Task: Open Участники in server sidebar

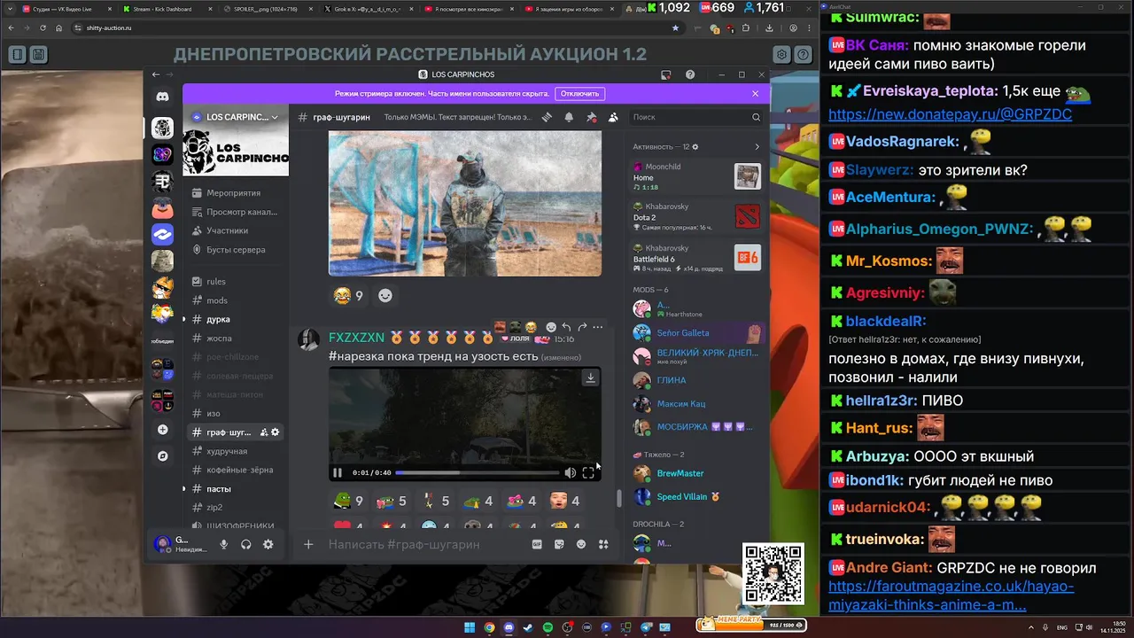Action: click(x=237, y=230)
